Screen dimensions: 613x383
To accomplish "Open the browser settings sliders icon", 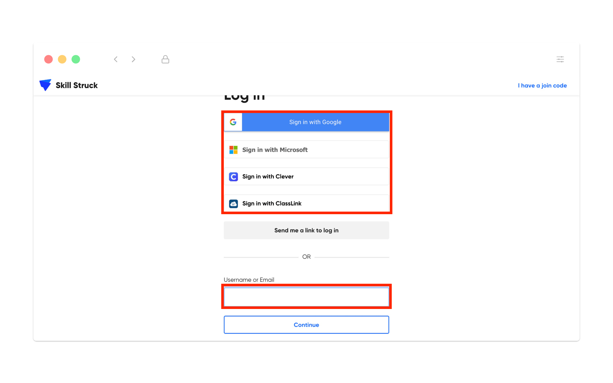I will click(560, 59).
